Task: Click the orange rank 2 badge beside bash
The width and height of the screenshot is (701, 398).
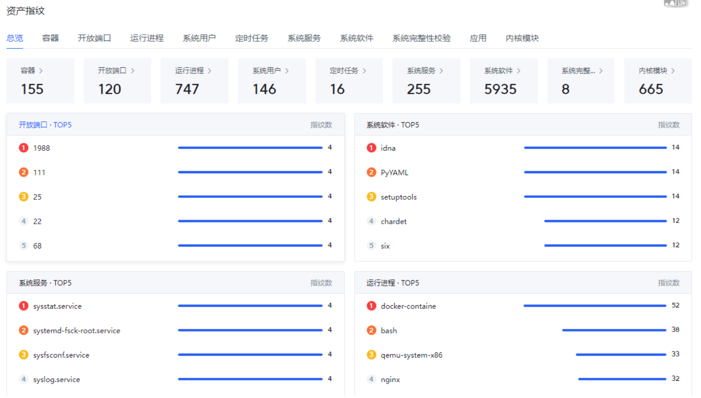Action: click(371, 330)
